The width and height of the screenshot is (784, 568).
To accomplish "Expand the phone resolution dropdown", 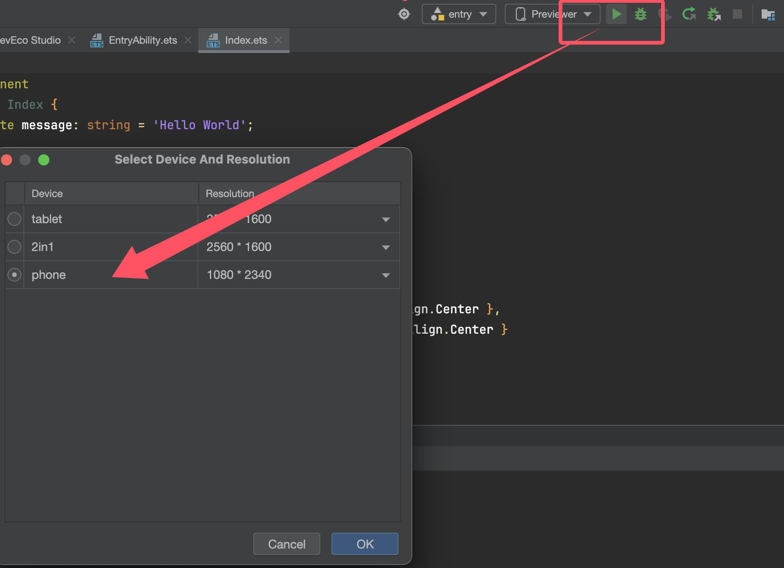I will point(385,275).
